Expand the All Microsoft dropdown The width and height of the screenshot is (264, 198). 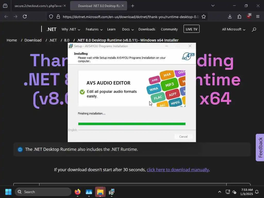pyautogui.click(x=234, y=29)
